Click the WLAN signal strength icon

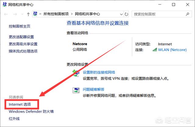[155, 50]
